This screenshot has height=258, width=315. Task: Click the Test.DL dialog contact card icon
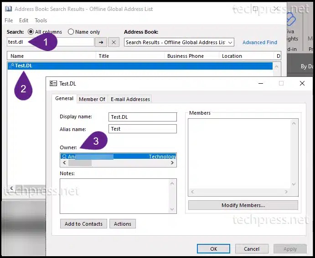53,83
